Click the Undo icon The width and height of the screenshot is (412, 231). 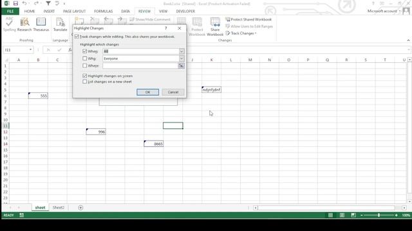24,3
